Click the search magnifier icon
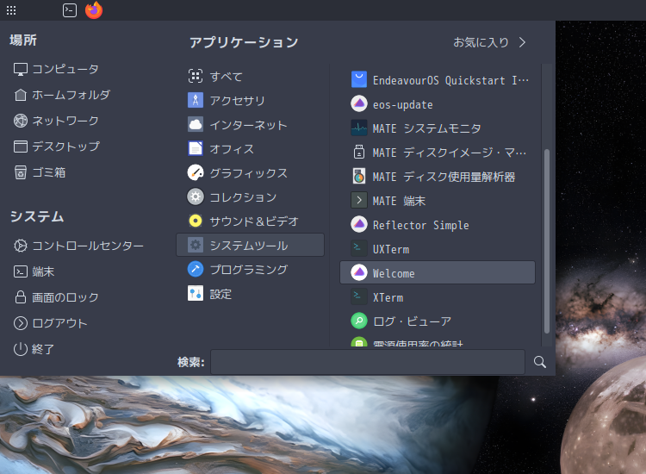646x474 pixels. coord(540,362)
